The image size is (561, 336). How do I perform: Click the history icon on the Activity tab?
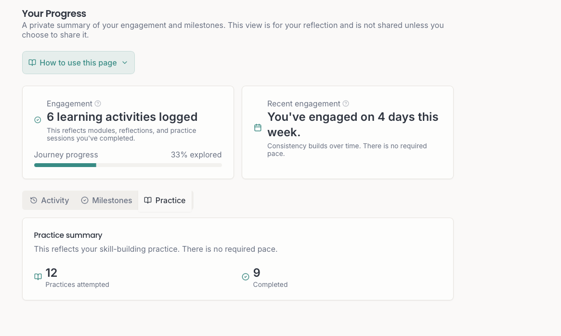[x=34, y=200]
